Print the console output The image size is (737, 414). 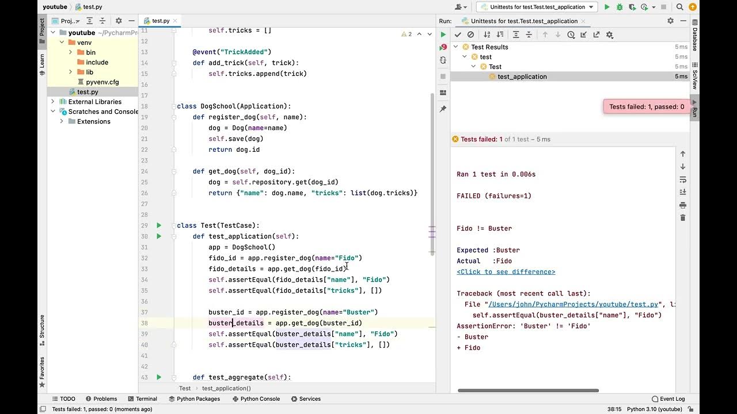683,205
